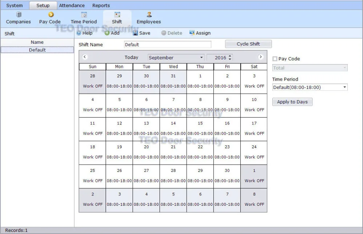
Task: Select the Default shift row
Action: click(x=37, y=50)
